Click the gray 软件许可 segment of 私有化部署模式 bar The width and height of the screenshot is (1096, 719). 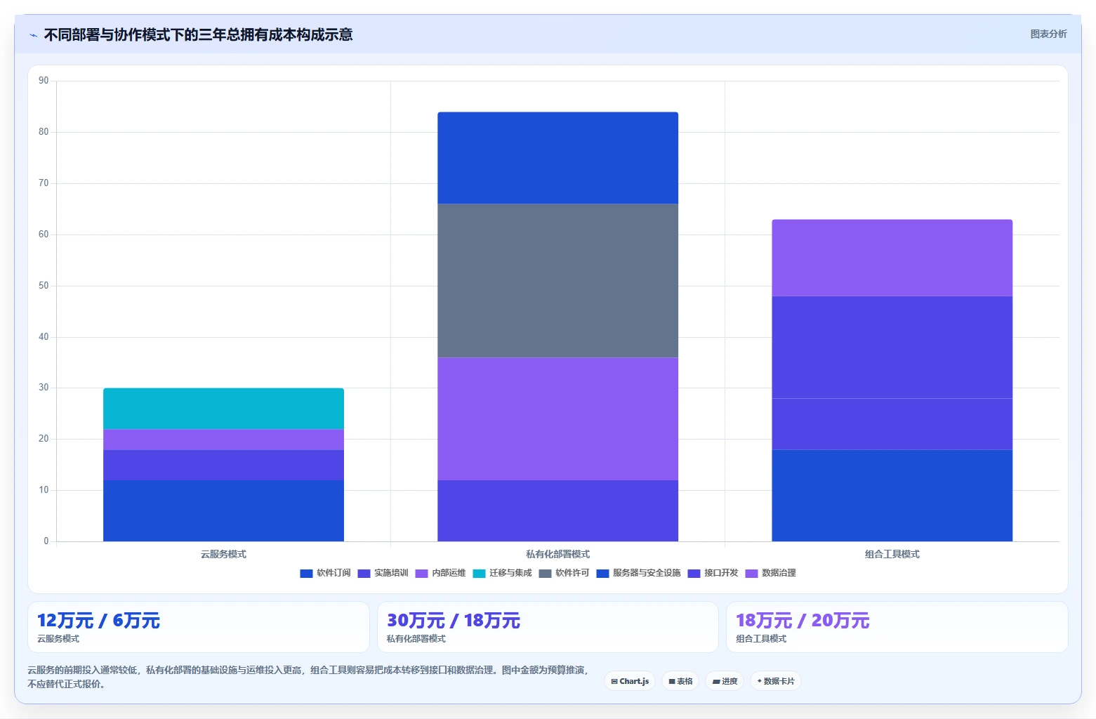click(557, 281)
